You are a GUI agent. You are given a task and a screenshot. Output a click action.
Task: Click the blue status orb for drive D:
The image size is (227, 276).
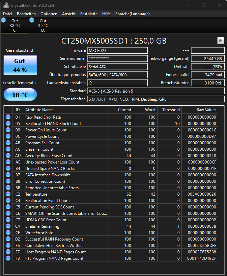pos(32,20)
